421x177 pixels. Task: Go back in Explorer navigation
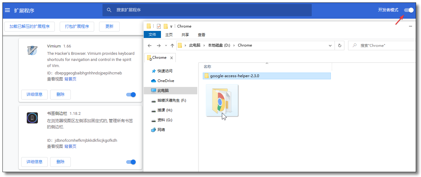point(150,45)
